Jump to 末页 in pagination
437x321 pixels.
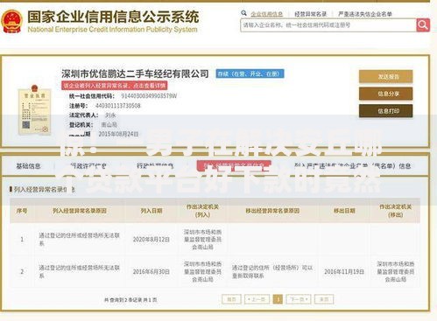pyautogui.click(x=324, y=299)
